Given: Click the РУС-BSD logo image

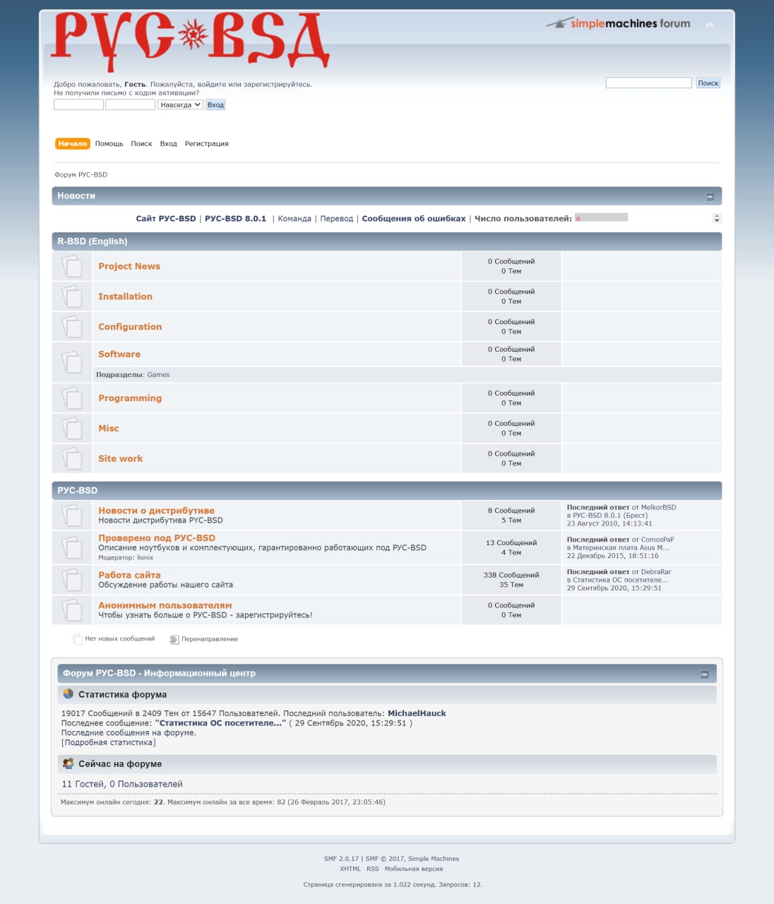Looking at the screenshot, I should click(191, 40).
